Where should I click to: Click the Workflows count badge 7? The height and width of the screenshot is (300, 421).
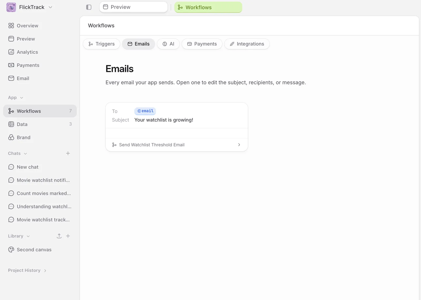(71, 111)
